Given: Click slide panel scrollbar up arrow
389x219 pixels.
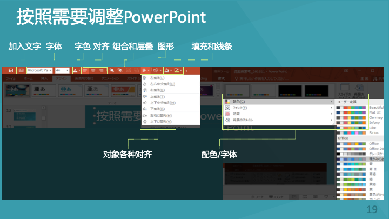Looking at the screenshot, I should click(44, 108).
